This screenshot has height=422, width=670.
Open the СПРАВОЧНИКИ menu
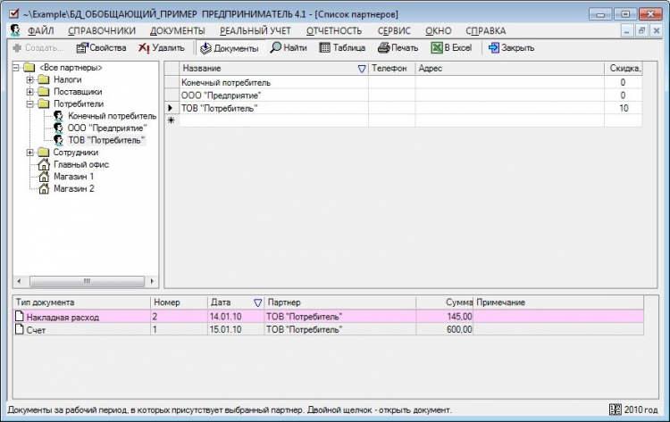pyautogui.click(x=102, y=30)
